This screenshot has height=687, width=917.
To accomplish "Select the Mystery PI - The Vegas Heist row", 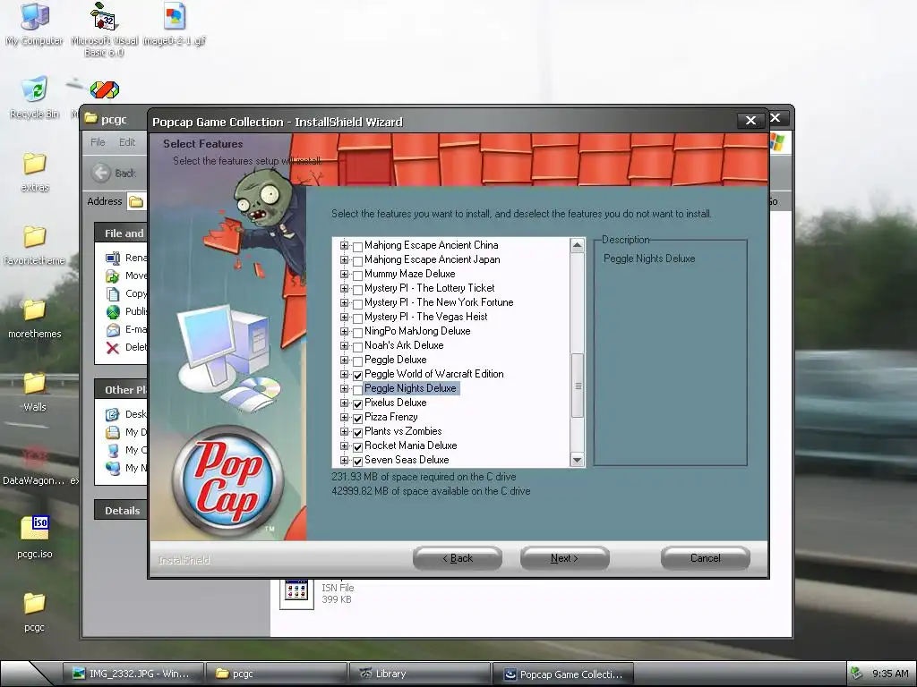I will (425, 317).
